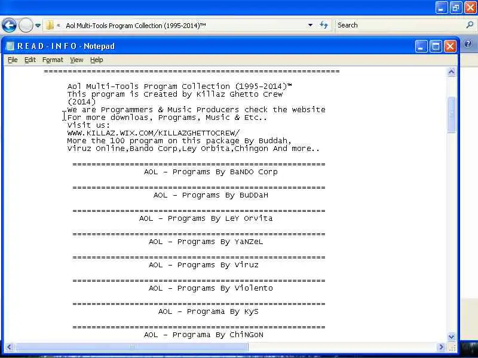Click the horizontal scrollbar left arrow
478x358 pixels.
[9, 347]
